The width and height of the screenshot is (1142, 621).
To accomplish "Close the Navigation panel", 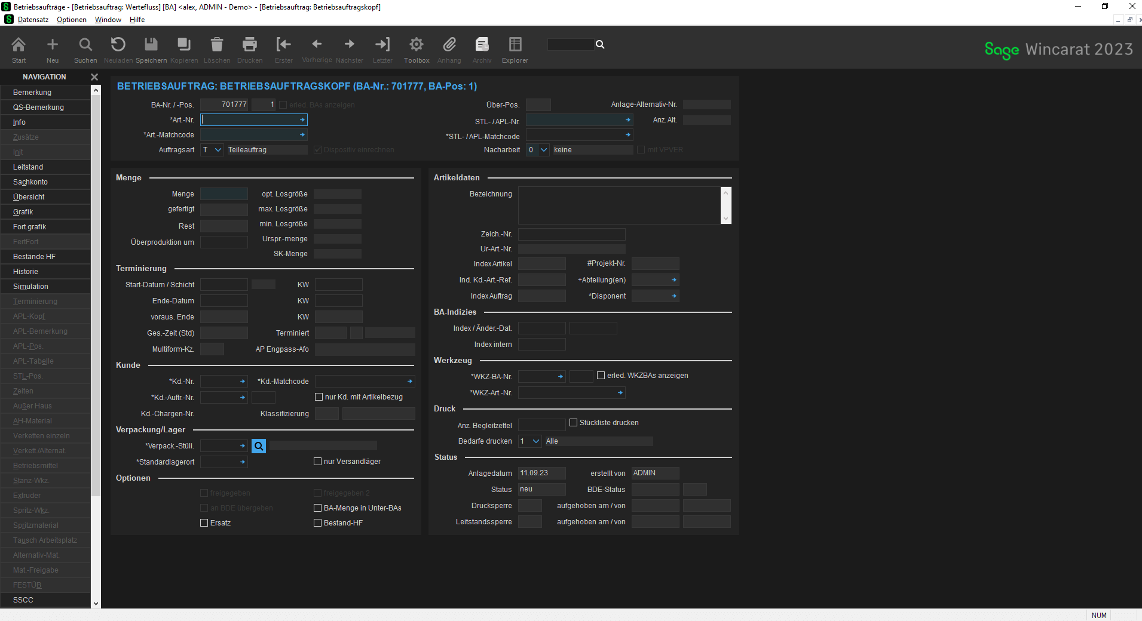I will (x=94, y=77).
